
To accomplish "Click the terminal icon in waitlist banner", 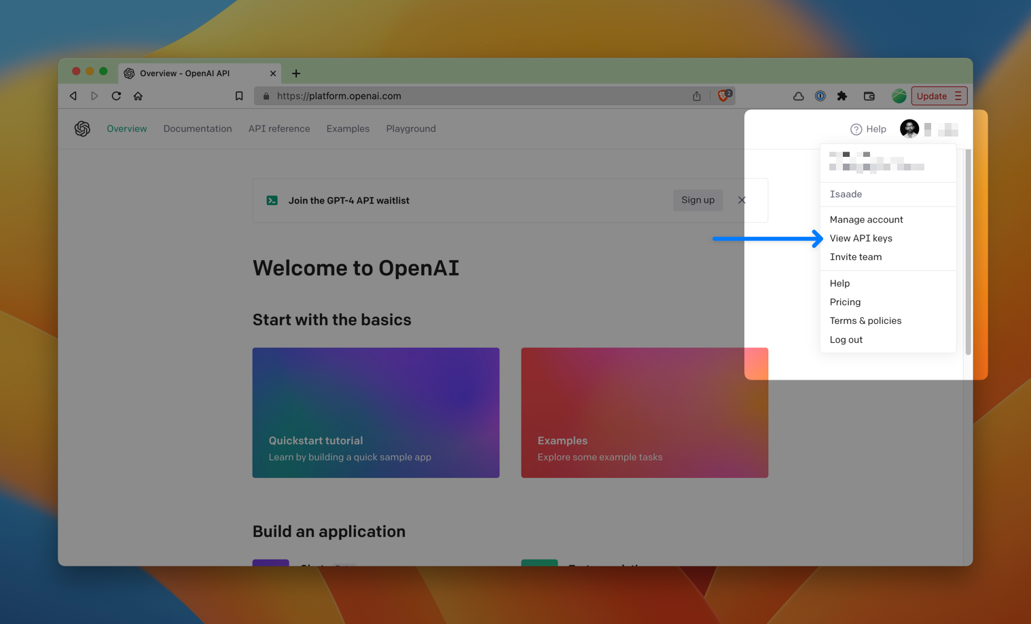I will pyautogui.click(x=272, y=200).
